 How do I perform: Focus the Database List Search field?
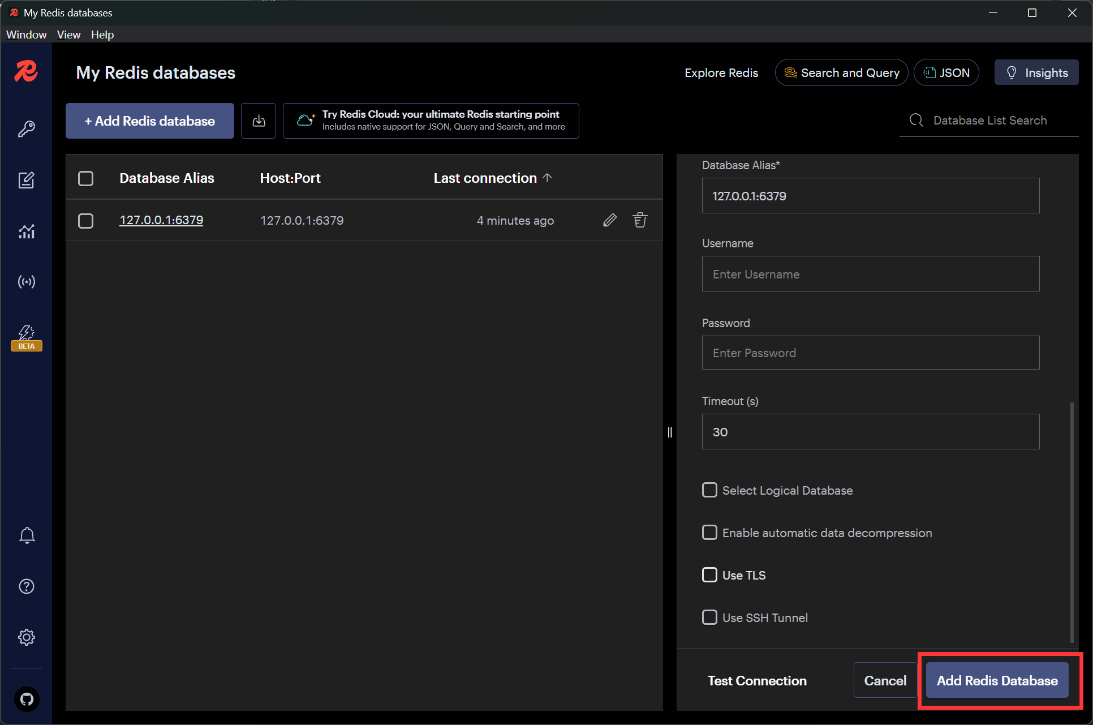pyautogui.click(x=989, y=120)
